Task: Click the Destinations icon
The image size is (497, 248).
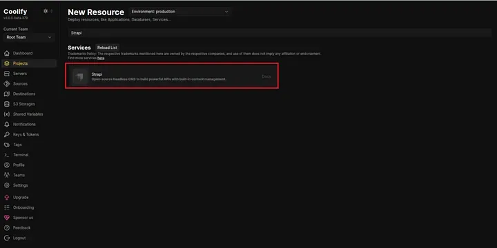Action: pyautogui.click(x=7, y=94)
